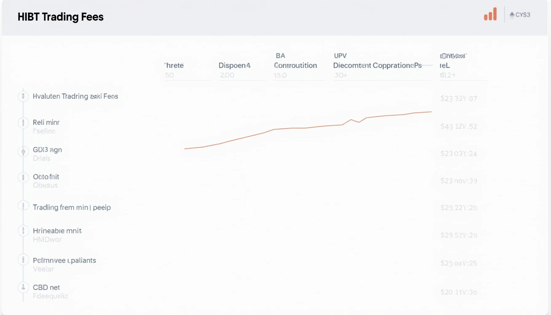
Task: Click the $29.22Y:26 amount
Action: click(x=459, y=208)
